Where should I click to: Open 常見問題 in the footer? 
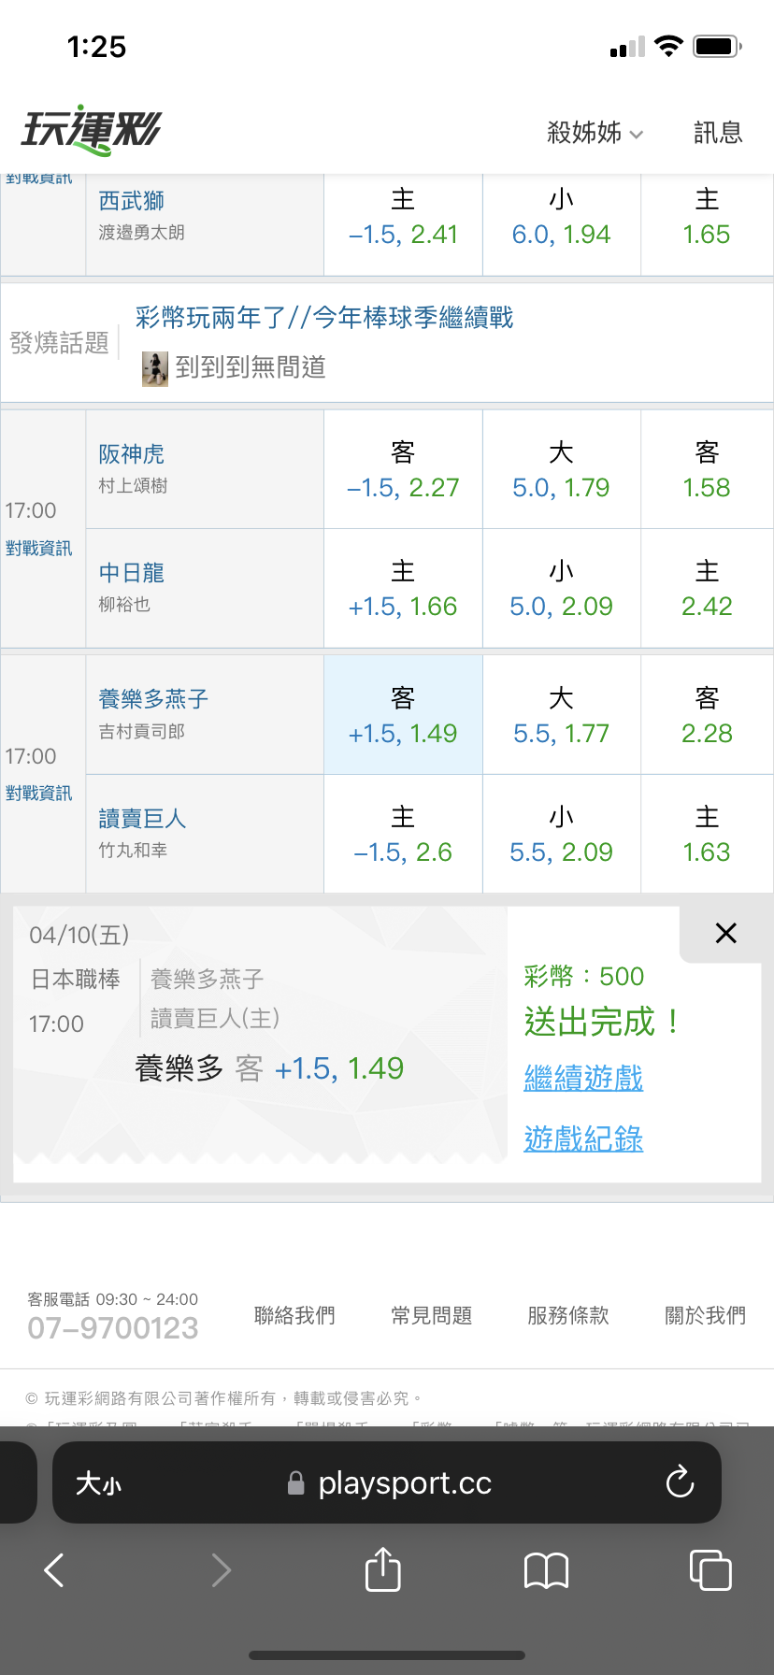click(x=431, y=1315)
